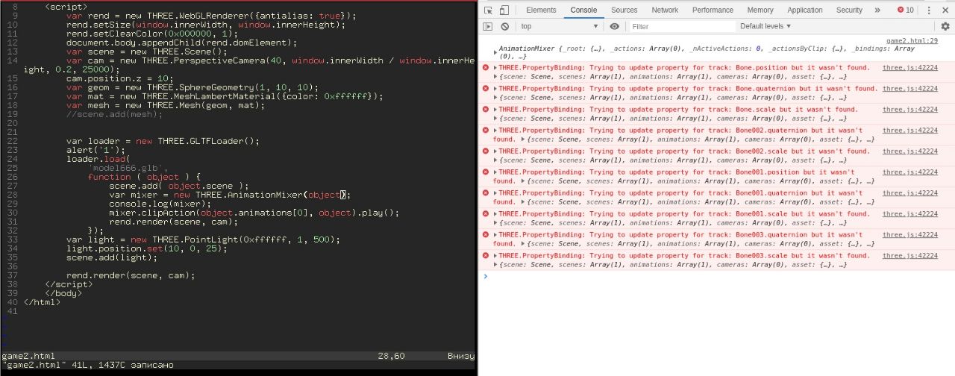Expand the Bone.quaternion error message
955x376 pixels.
[x=495, y=89]
